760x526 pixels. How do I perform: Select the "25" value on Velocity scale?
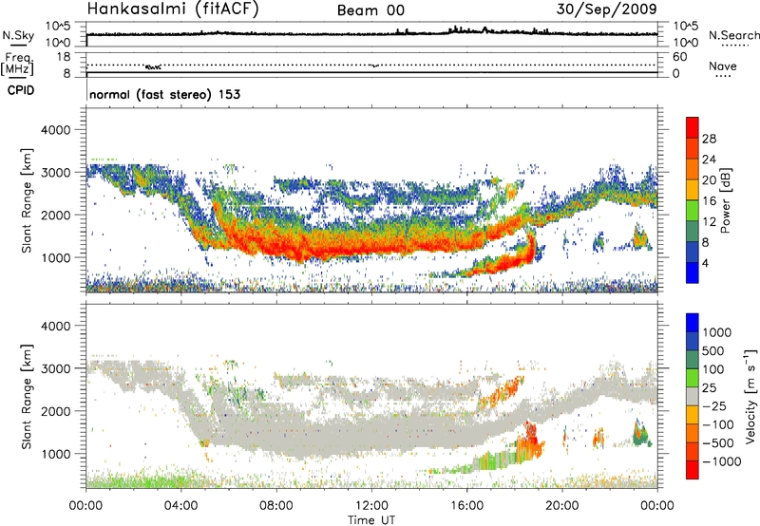pos(710,388)
